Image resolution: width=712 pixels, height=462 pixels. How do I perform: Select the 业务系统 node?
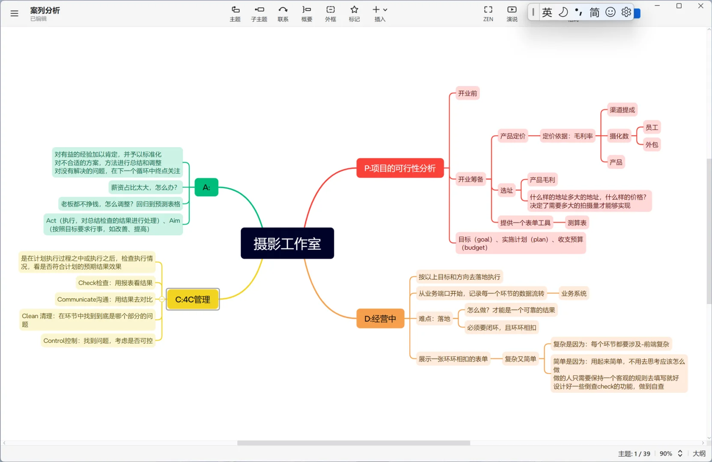click(574, 293)
